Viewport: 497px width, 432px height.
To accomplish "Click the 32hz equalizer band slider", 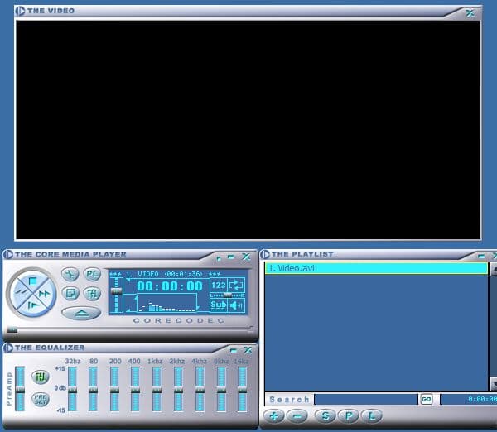I will 72,389.
